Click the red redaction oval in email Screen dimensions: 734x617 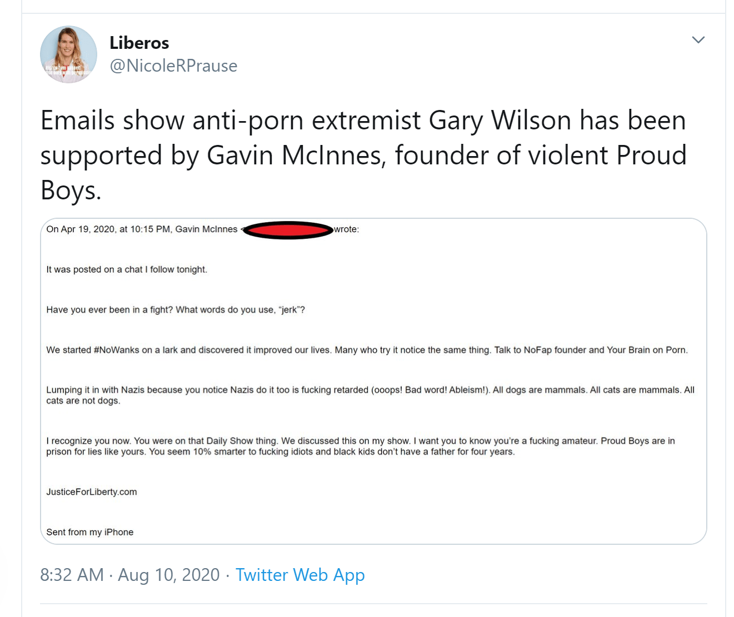(x=288, y=230)
